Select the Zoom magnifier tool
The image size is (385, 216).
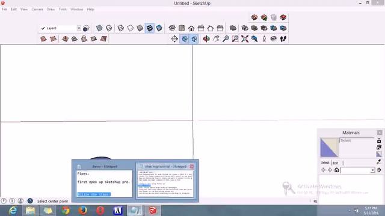[226, 38]
